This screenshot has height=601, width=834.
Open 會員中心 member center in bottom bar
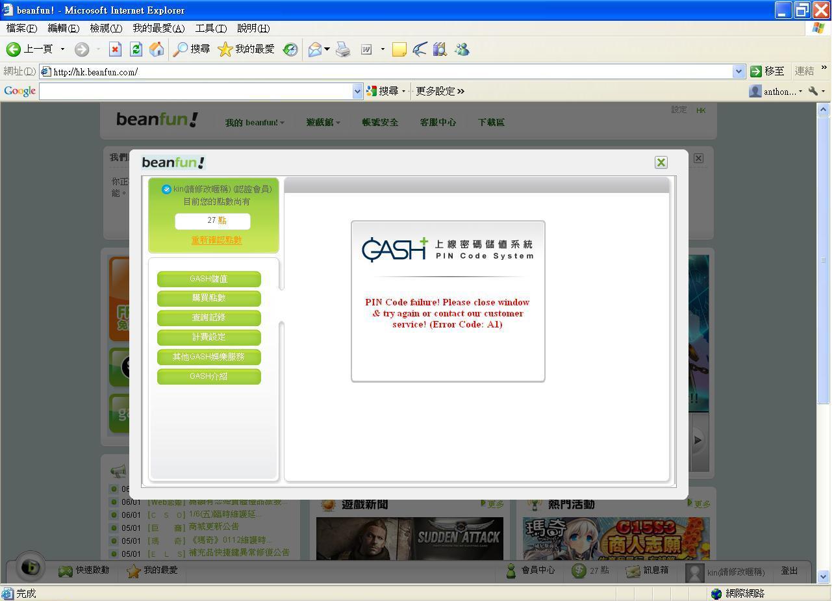(530, 570)
